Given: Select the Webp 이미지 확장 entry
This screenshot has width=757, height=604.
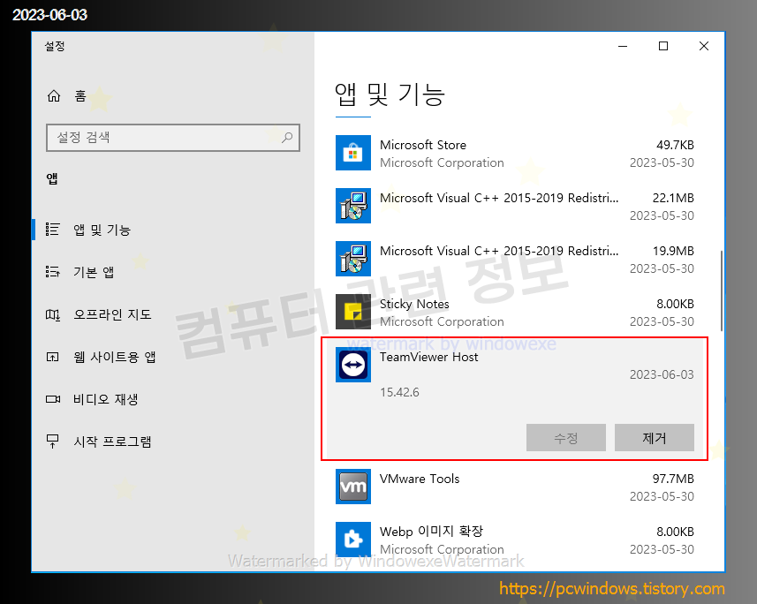Looking at the screenshot, I should point(515,540).
